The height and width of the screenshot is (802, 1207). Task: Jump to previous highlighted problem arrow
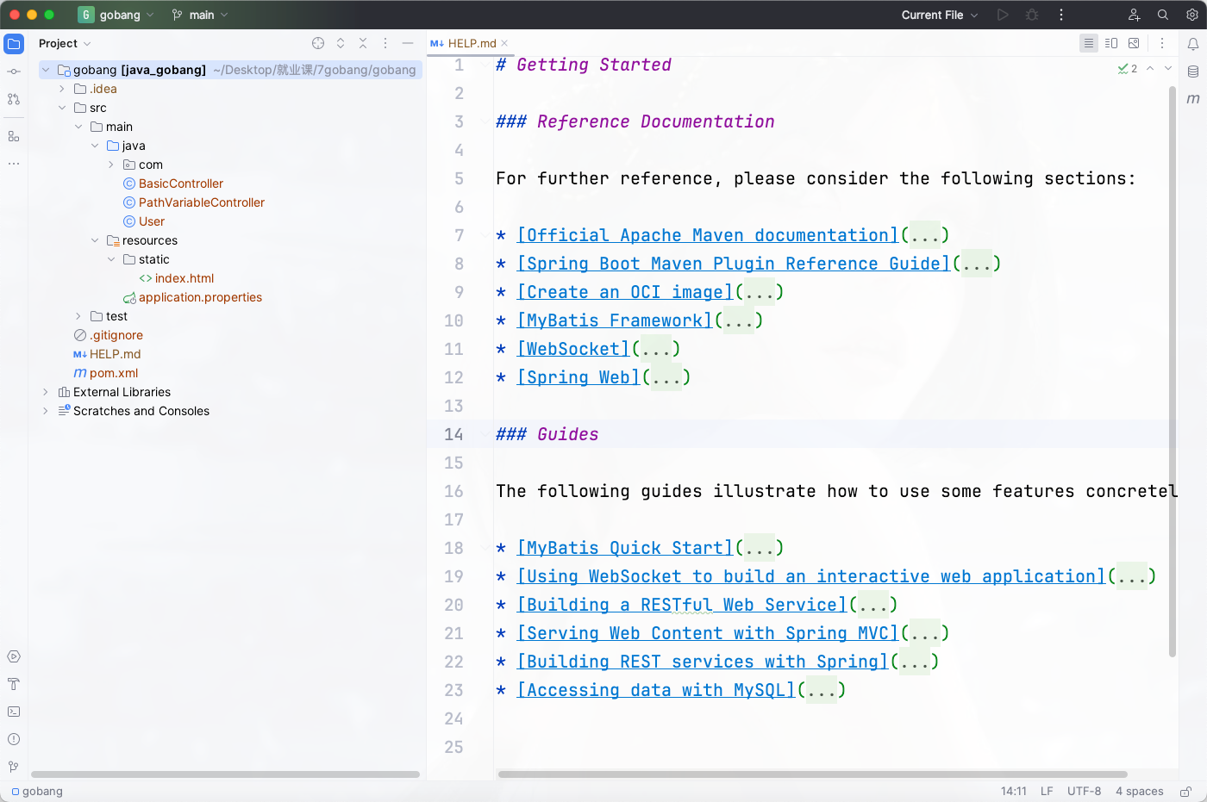1150,68
